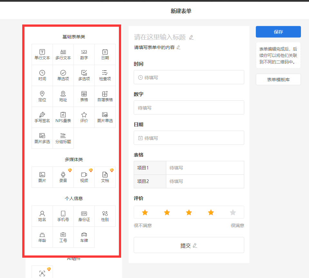Add the 手写签名 signature component
This screenshot has height=278, width=309.
coord(42,118)
